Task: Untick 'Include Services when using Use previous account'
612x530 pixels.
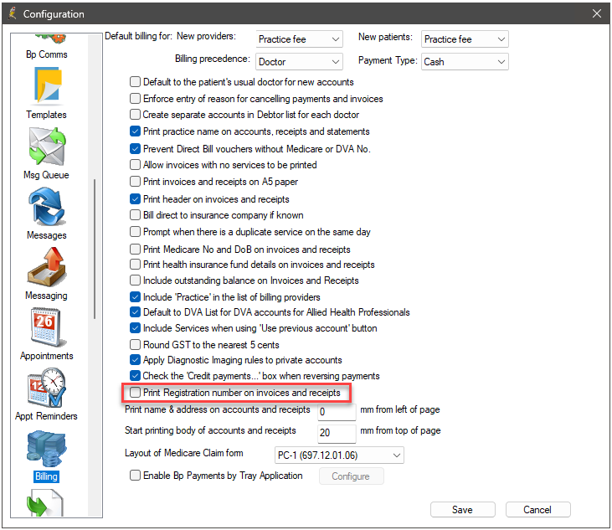Action: (135, 328)
